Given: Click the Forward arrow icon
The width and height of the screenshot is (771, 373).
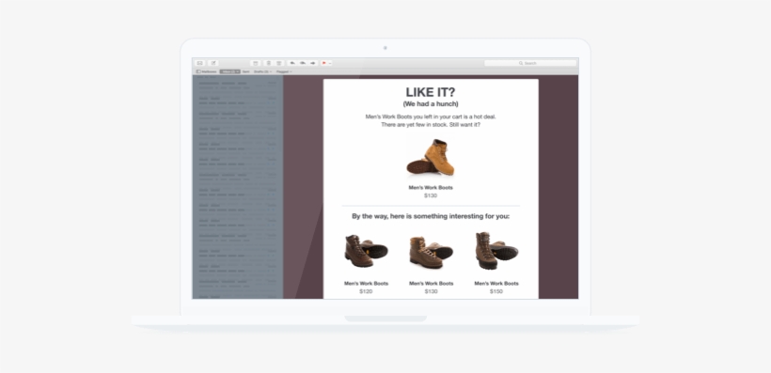Looking at the screenshot, I should pyautogui.click(x=313, y=63).
